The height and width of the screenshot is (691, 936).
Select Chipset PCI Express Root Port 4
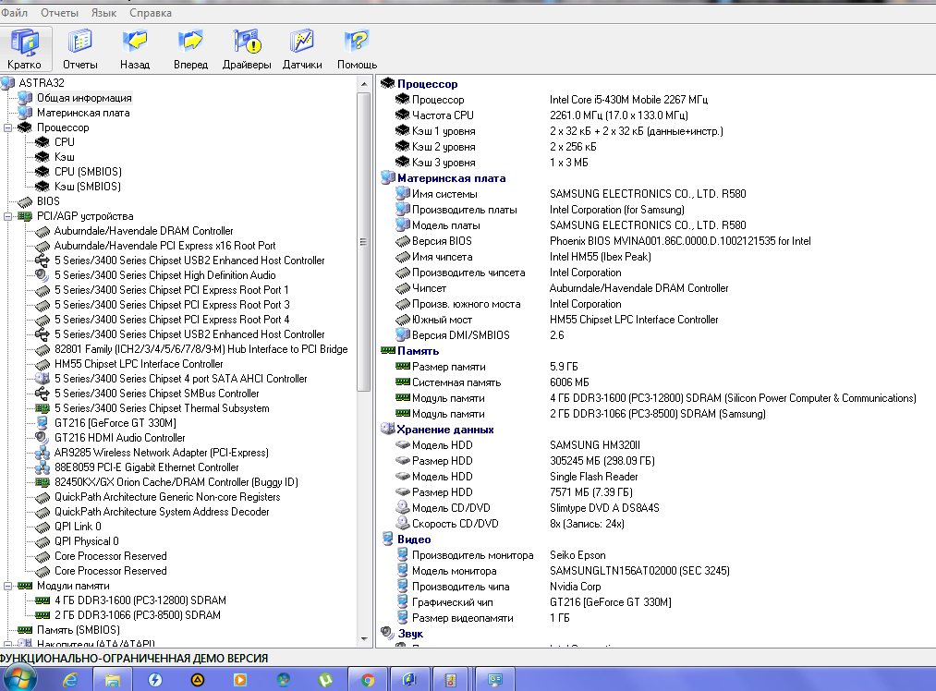click(x=172, y=320)
